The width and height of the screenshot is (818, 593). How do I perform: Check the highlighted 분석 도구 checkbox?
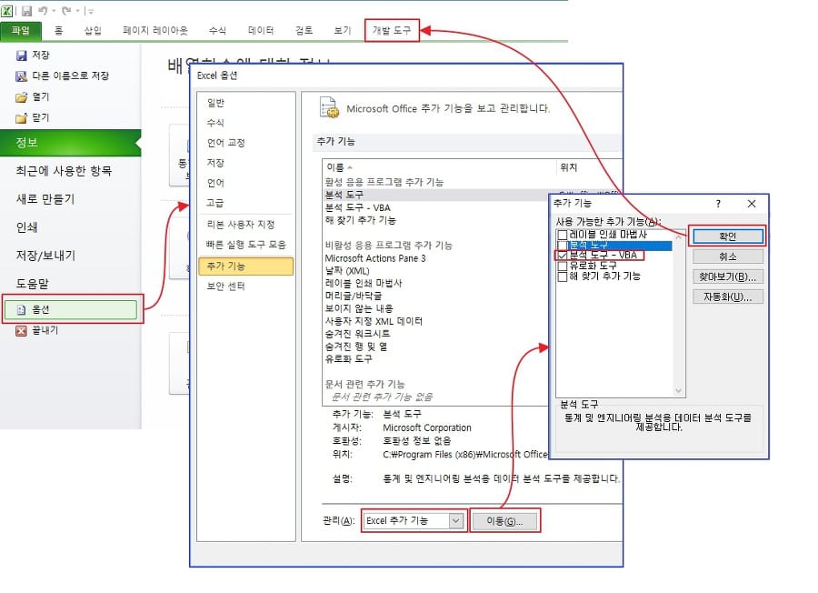[563, 245]
